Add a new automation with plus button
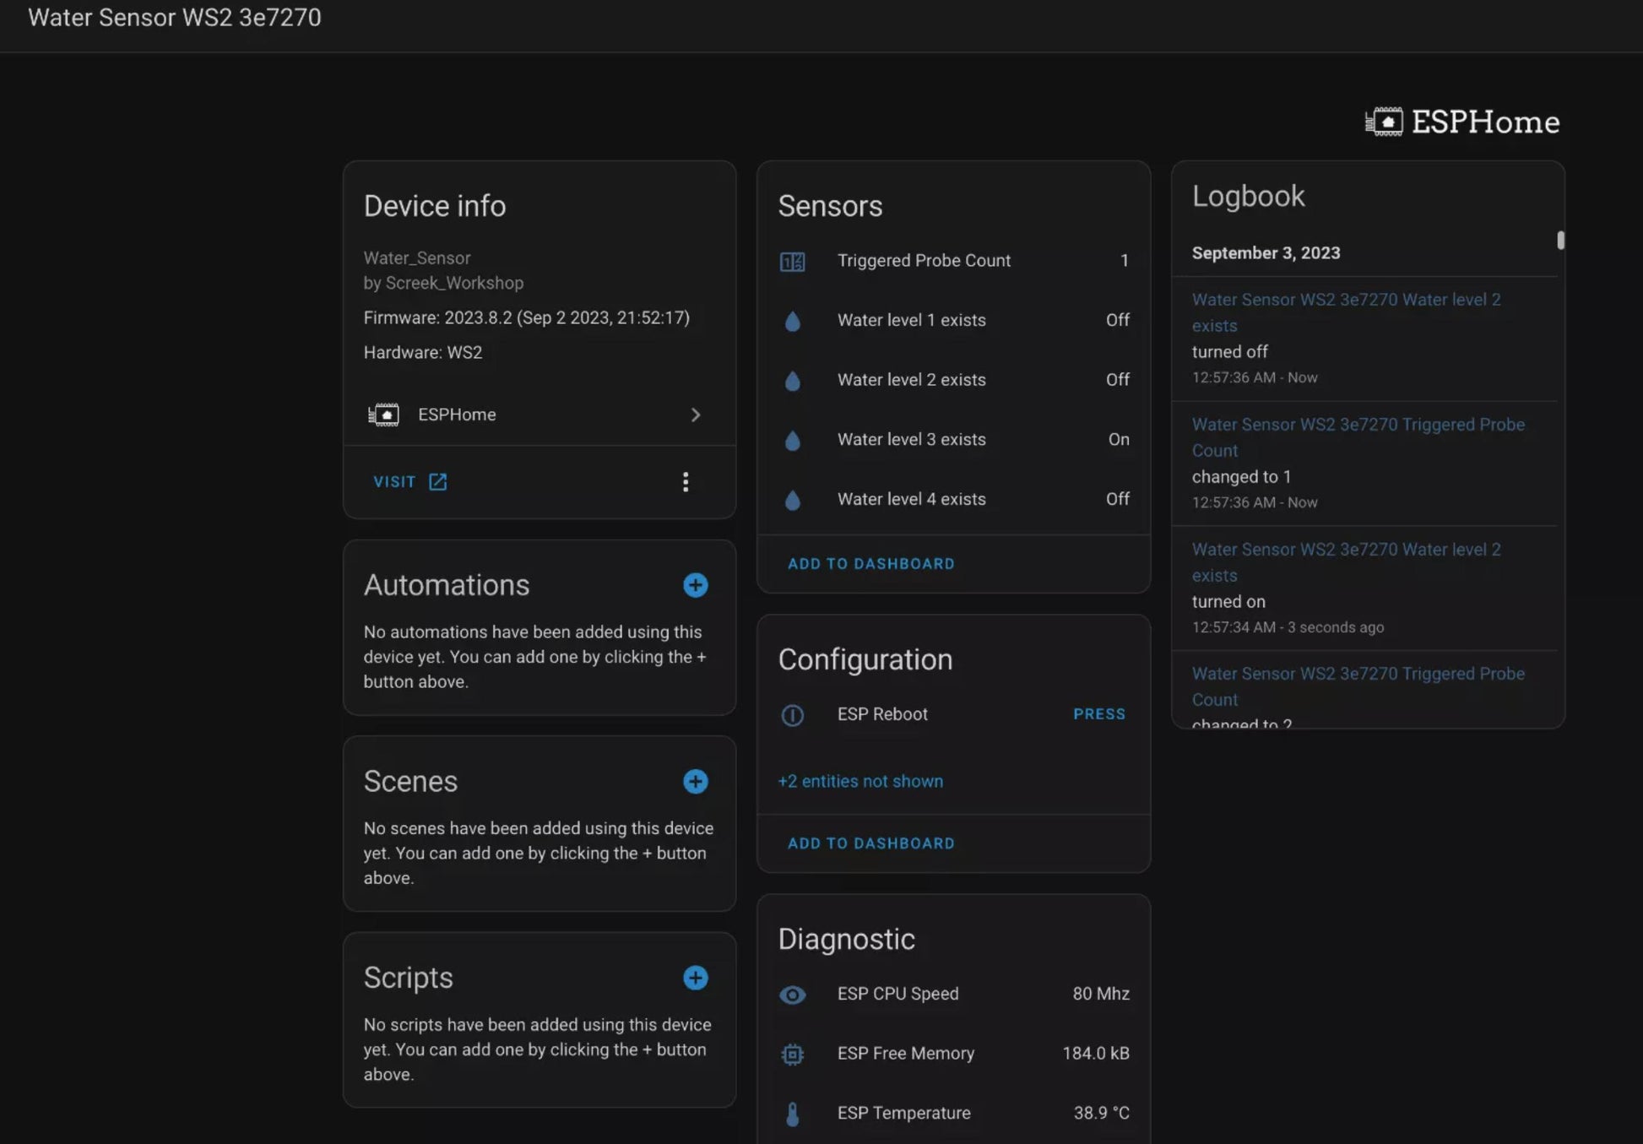1643x1144 pixels. pos(696,585)
